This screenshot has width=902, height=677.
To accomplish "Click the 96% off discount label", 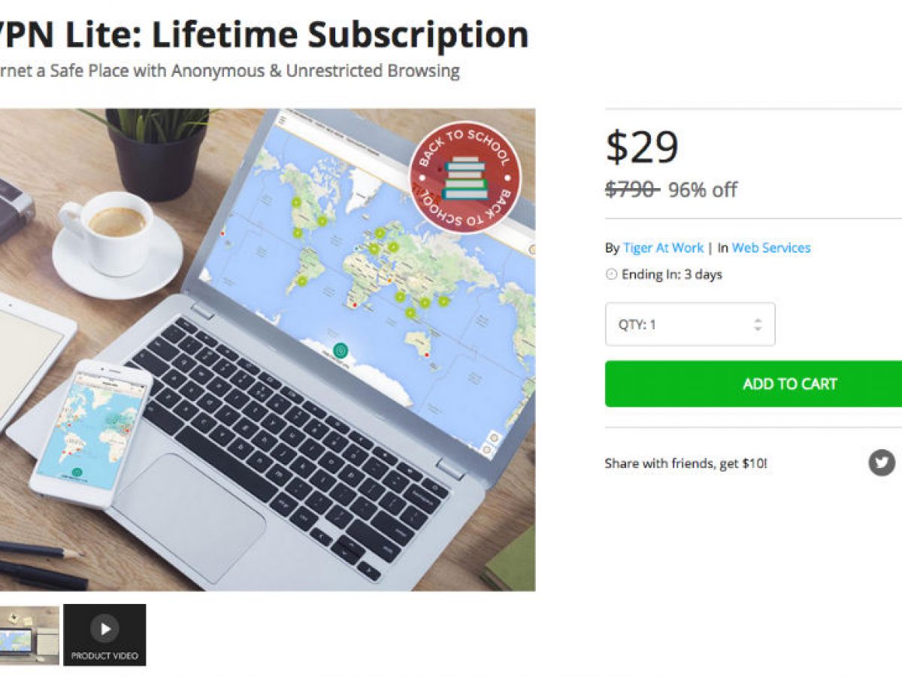I will pos(703,190).
